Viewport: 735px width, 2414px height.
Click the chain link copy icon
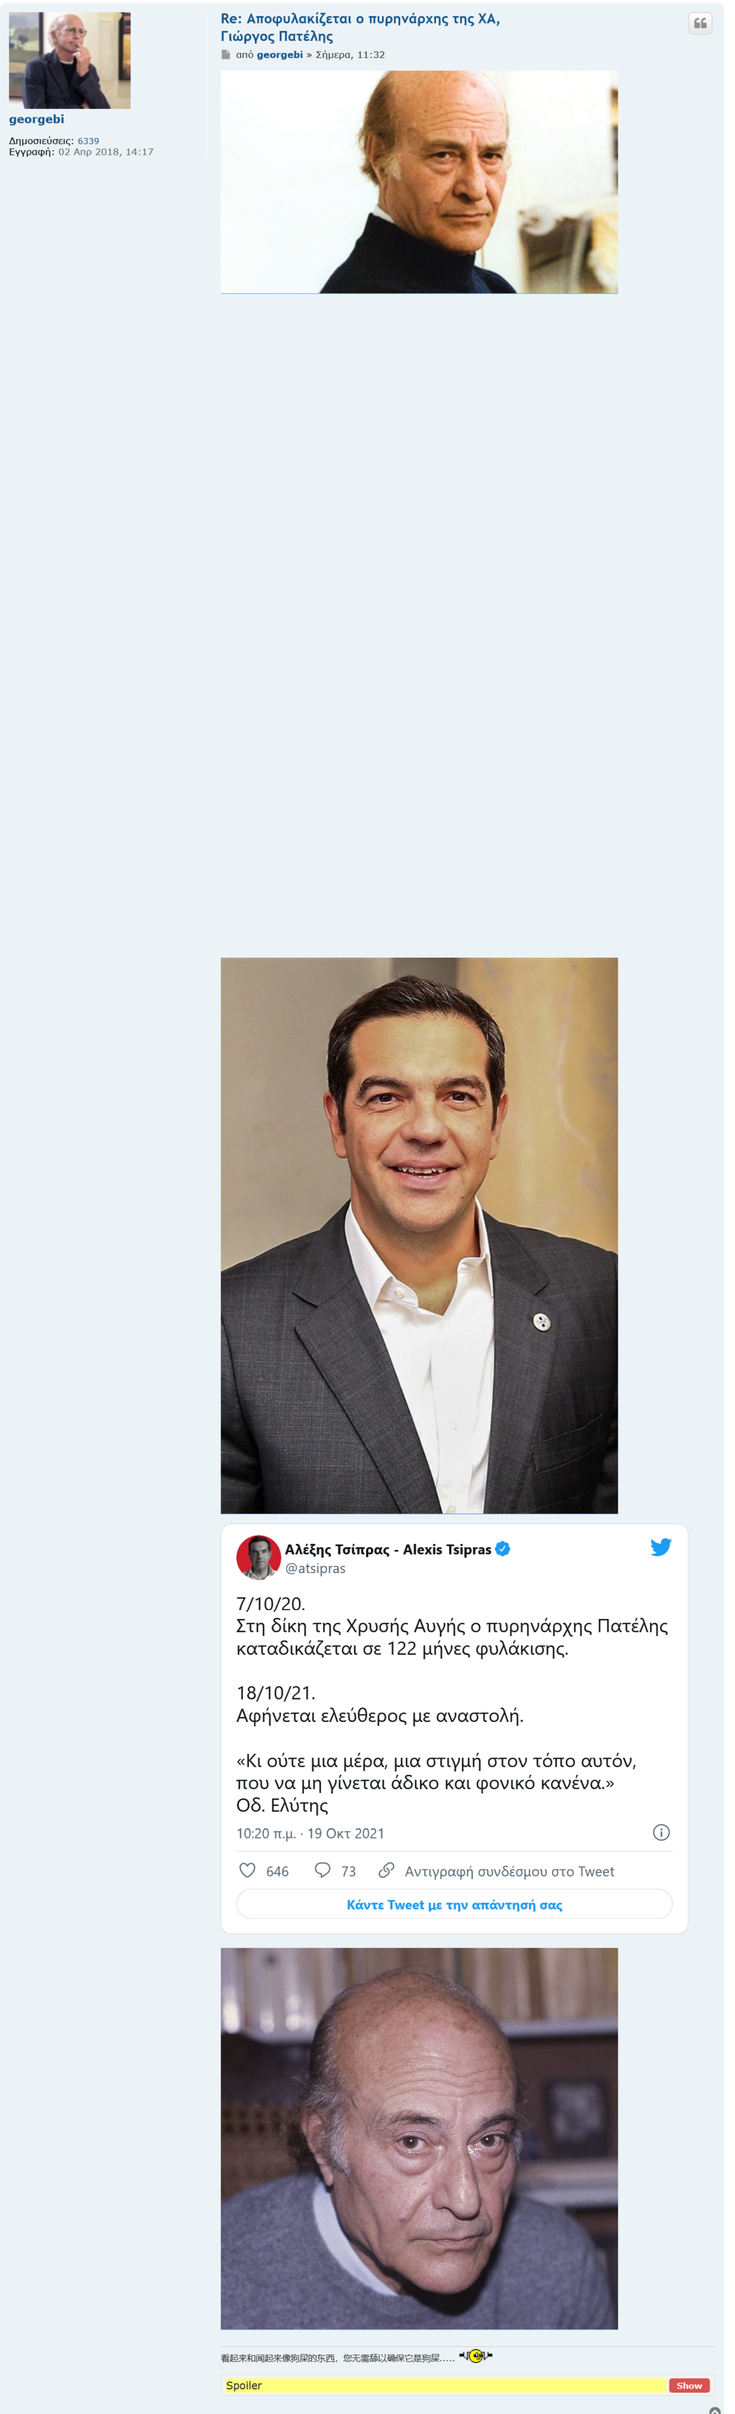coord(386,1869)
